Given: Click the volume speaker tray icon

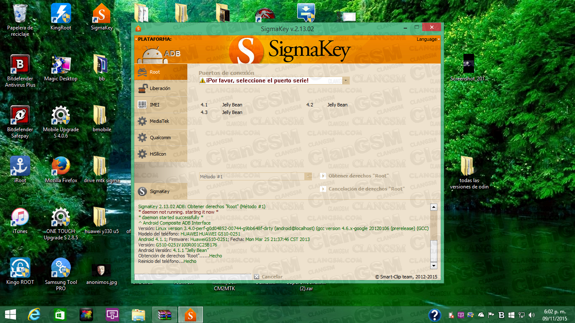Looking at the screenshot, I should pyautogui.click(x=531, y=315).
